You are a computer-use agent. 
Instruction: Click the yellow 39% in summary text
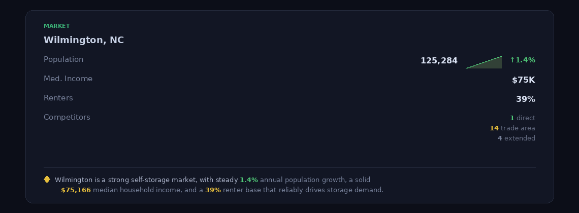pos(213,190)
